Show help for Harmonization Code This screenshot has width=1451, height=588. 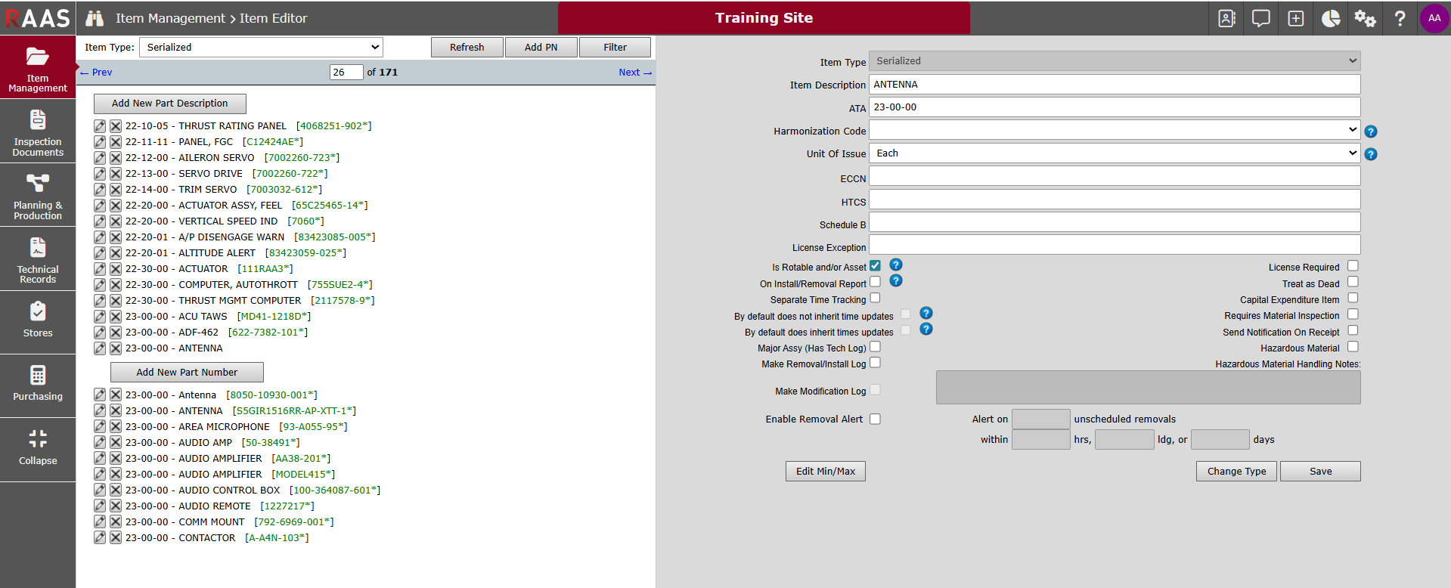pyautogui.click(x=1371, y=132)
